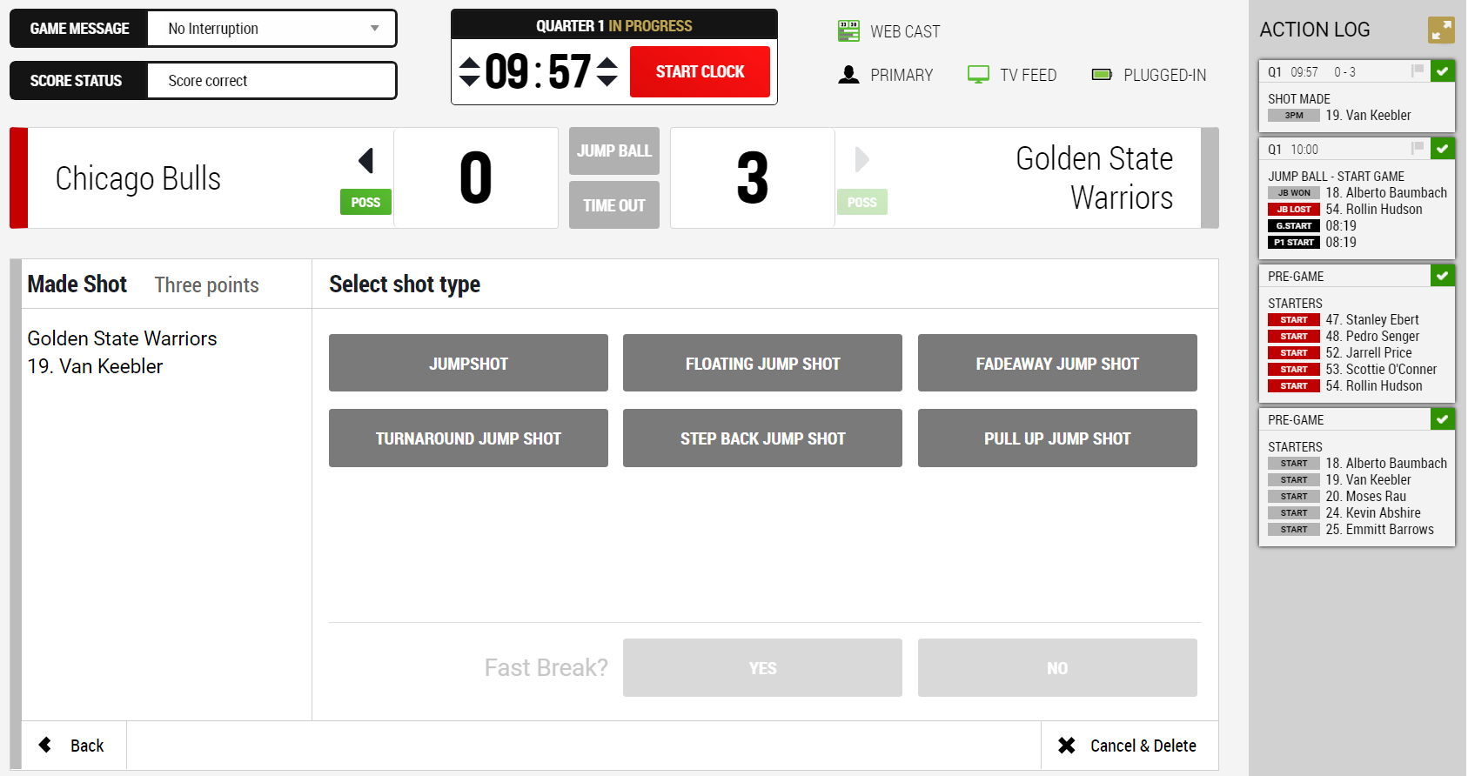Click the Golden State Warriors team panel name
The width and height of the screenshot is (1468, 776).
[1095, 178]
